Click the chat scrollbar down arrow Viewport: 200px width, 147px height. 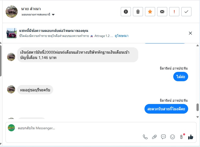click(197, 117)
